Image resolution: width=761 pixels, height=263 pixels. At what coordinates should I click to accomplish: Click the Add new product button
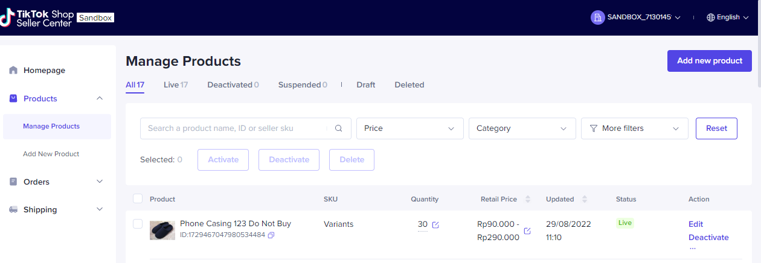tap(709, 61)
